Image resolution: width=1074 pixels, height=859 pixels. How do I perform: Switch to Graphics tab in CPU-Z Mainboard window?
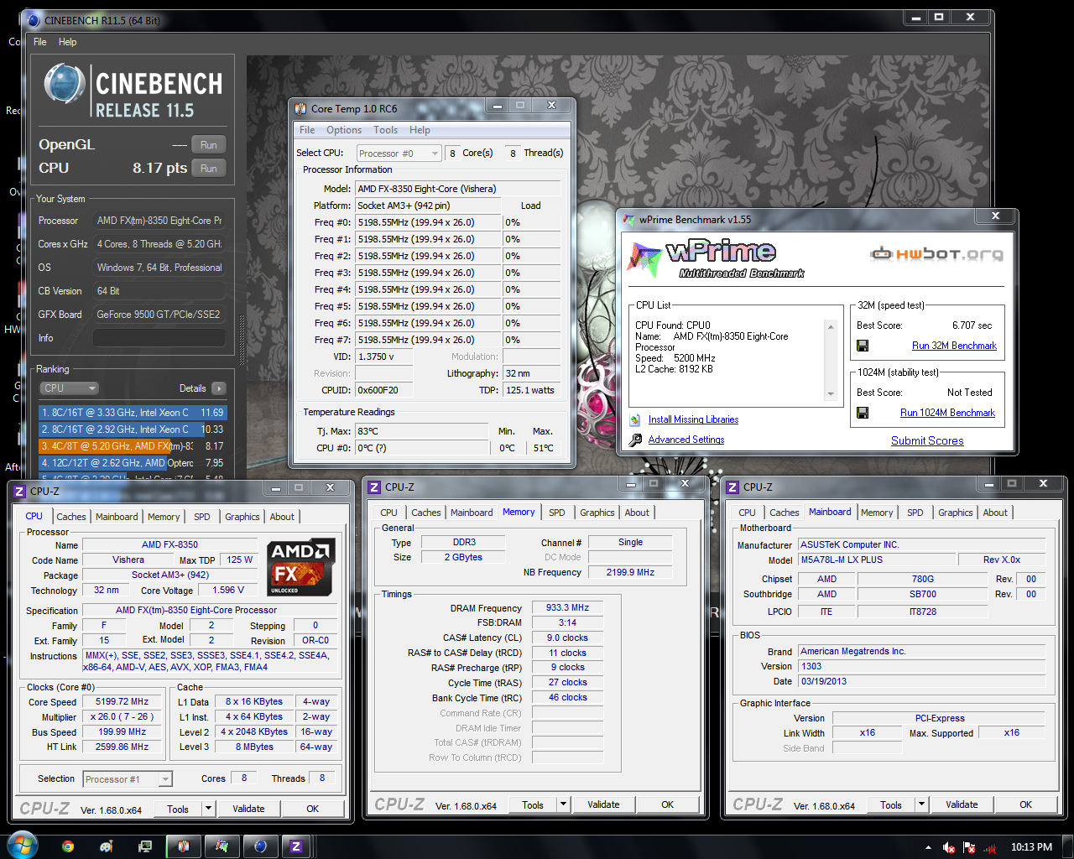pyautogui.click(x=956, y=513)
